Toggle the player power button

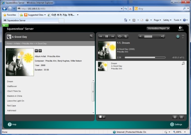pyautogui.click(x=178, y=36)
